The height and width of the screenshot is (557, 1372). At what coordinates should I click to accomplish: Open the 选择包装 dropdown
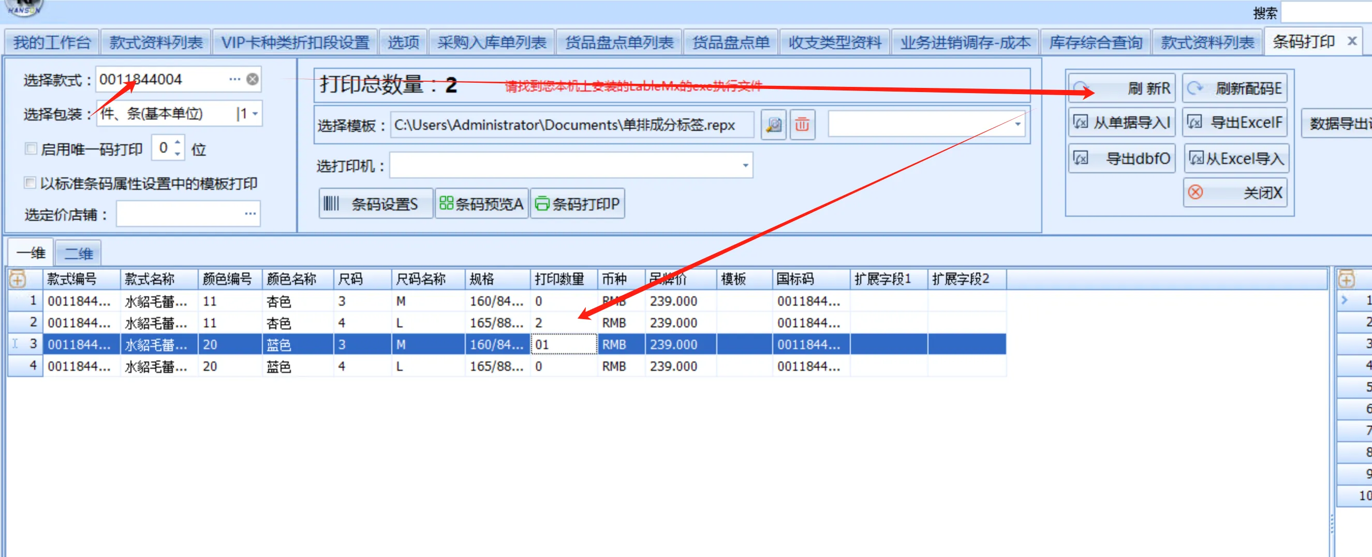tap(255, 114)
